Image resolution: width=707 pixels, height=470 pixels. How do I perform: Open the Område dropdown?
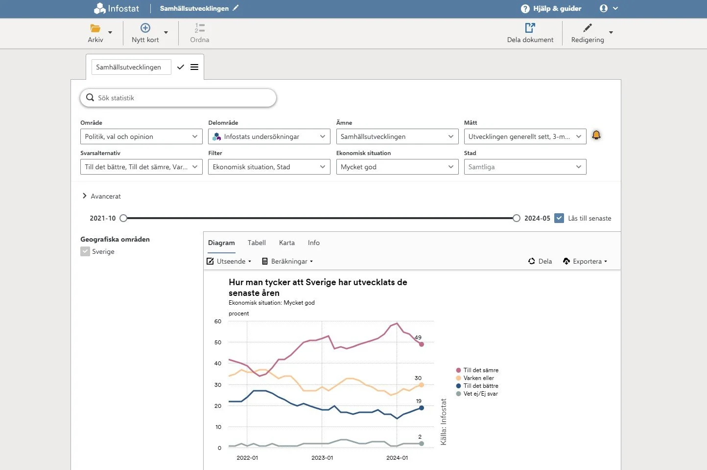coord(141,136)
